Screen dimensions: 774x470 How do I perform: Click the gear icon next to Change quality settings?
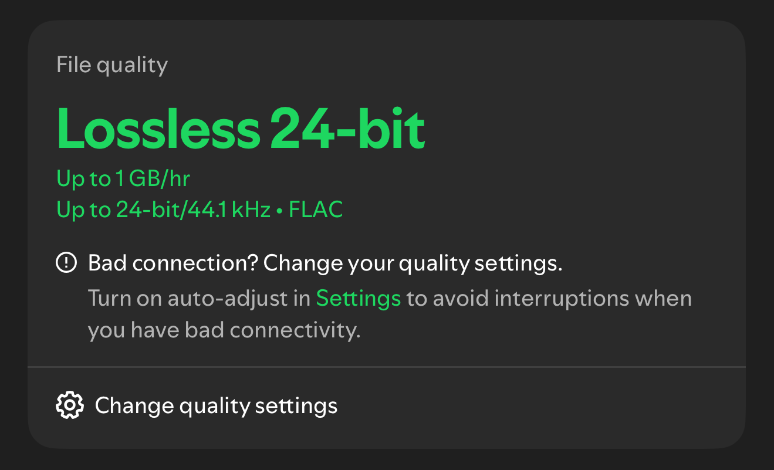(x=69, y=405)
